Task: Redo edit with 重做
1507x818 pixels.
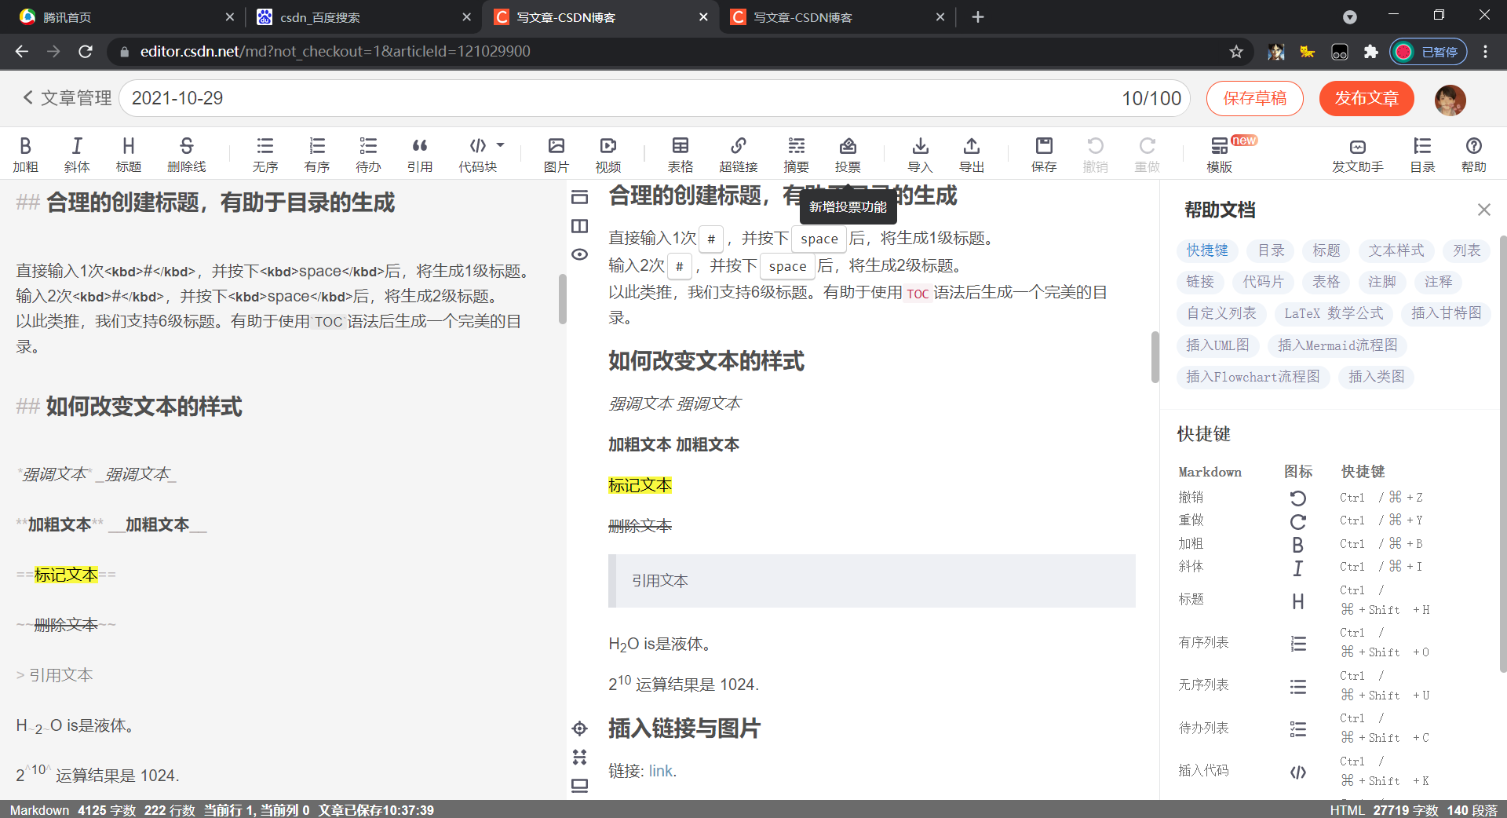Action: click(1148, 154)
